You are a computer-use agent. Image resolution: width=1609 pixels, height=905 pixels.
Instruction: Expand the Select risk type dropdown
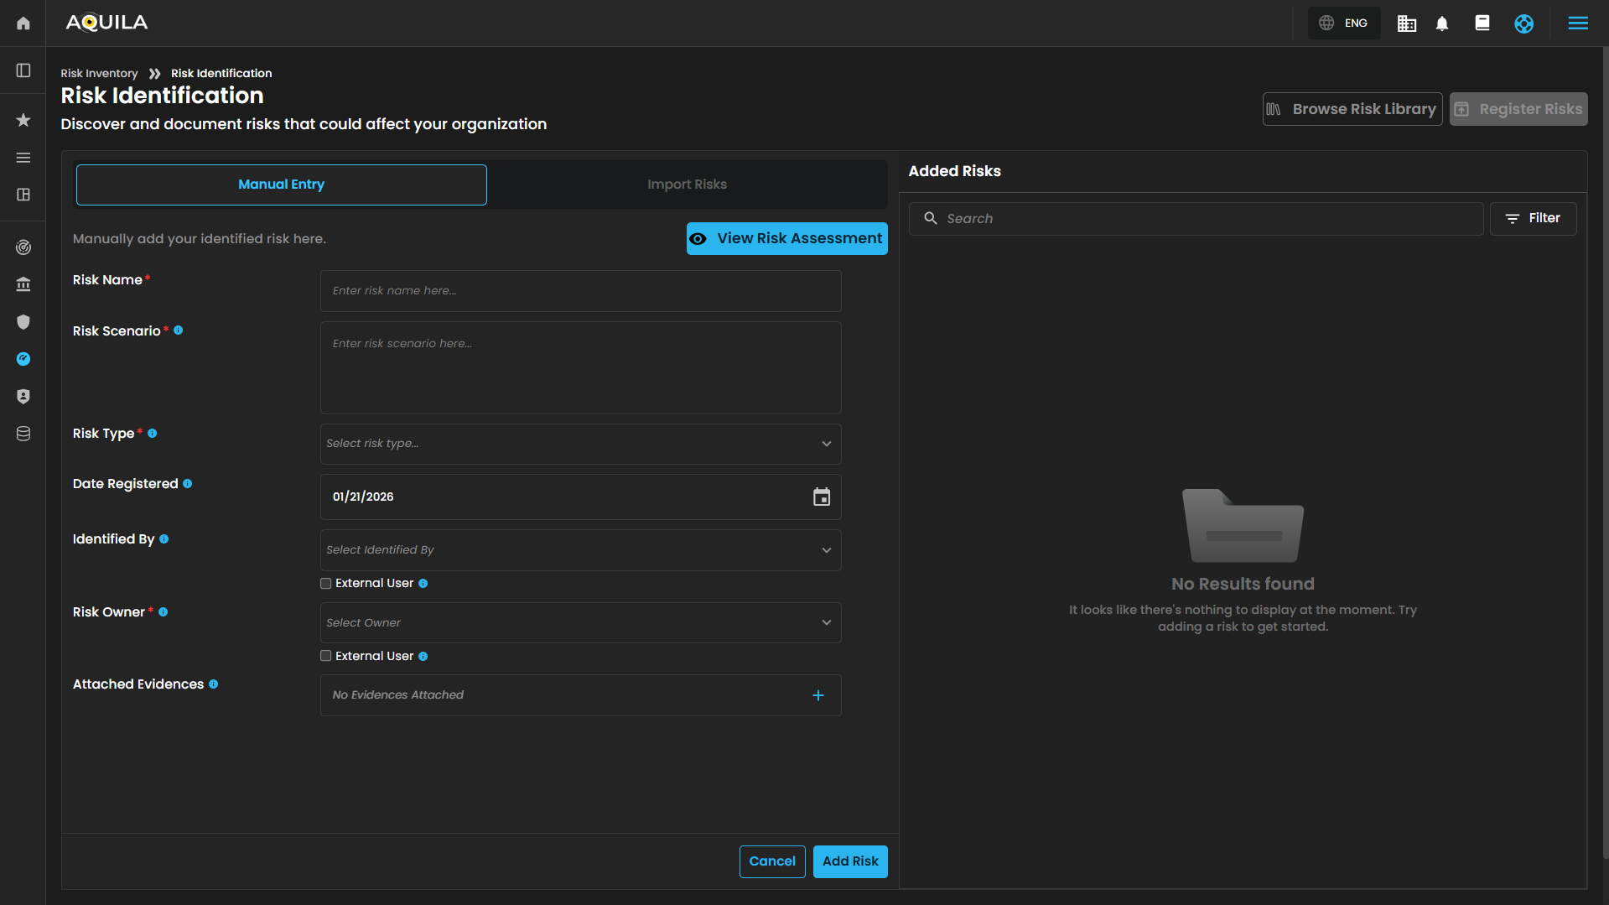tap(580, 444)
